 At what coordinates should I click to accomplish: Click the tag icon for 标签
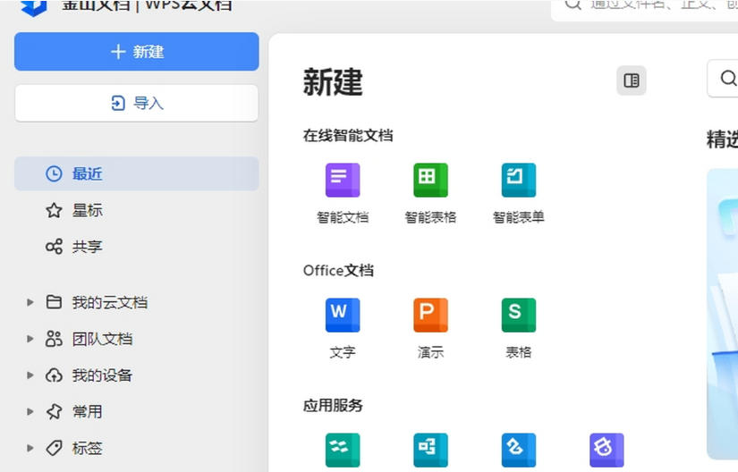[x=54, y=448]
